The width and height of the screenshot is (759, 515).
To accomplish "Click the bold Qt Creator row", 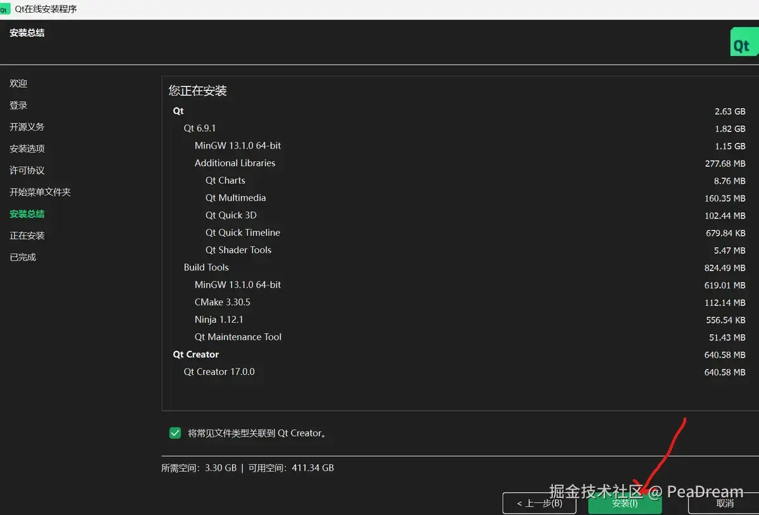I will 459,354.
